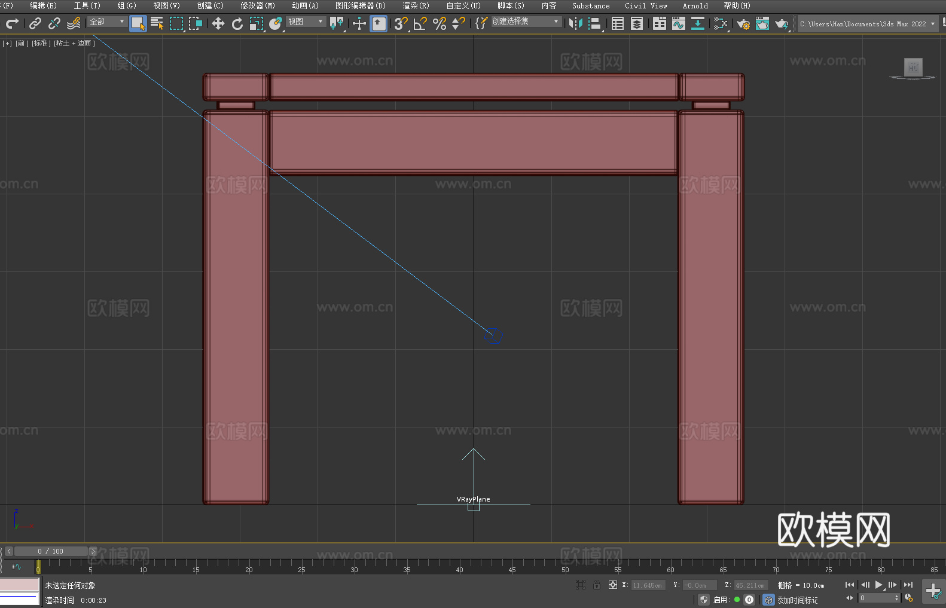This screenshot has width=946, height=608.
Task: Select the Link tool (chain icon)
Action: coord(35,23)
